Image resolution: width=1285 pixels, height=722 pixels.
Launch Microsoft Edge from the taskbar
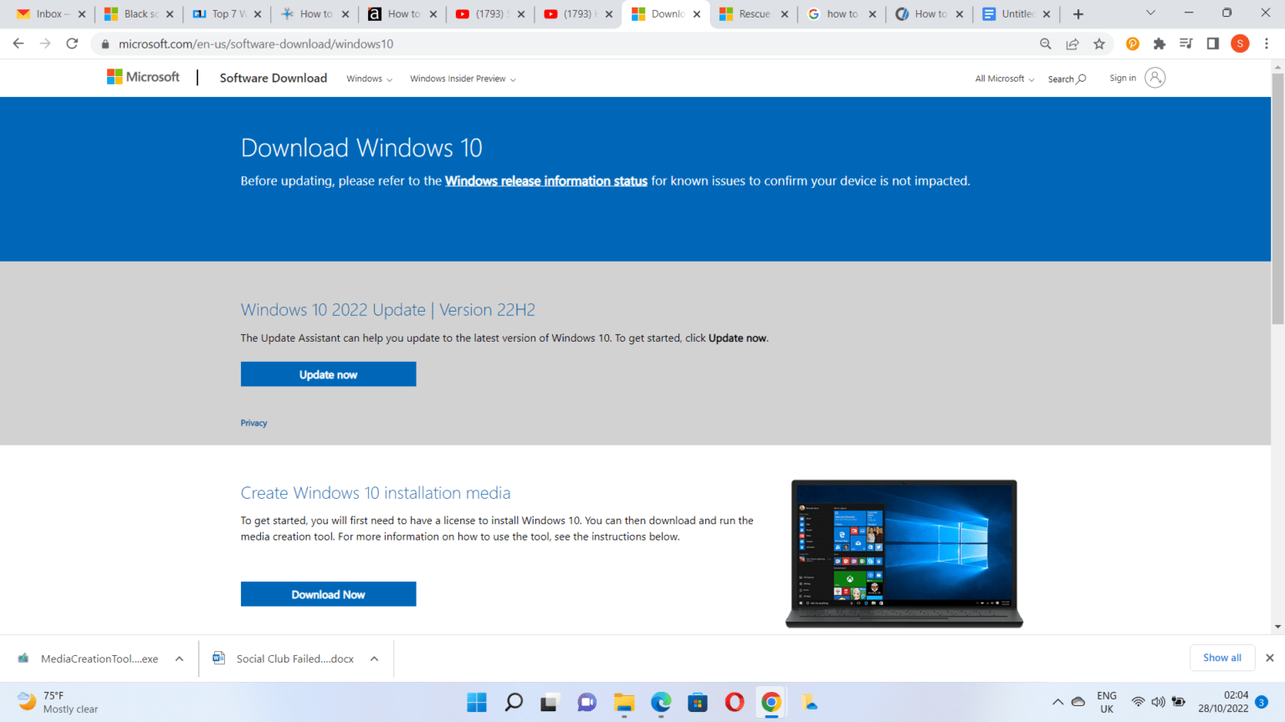[x=661, y=702]
